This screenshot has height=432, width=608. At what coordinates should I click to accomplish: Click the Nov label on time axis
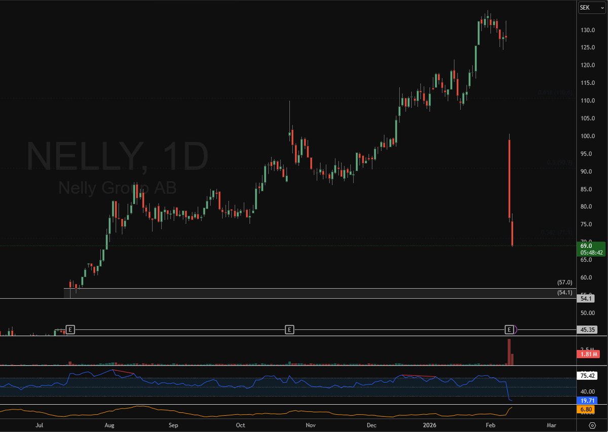(x=311, y=424)
